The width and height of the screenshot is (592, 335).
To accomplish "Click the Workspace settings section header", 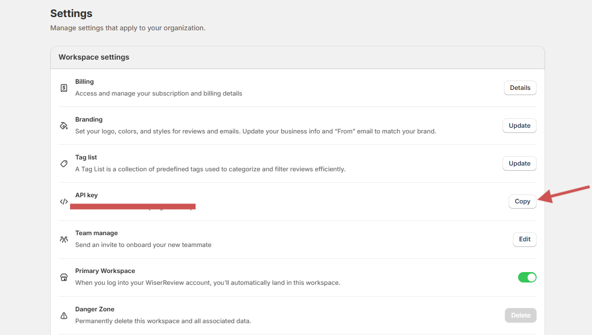I will (x=94, y=57).
